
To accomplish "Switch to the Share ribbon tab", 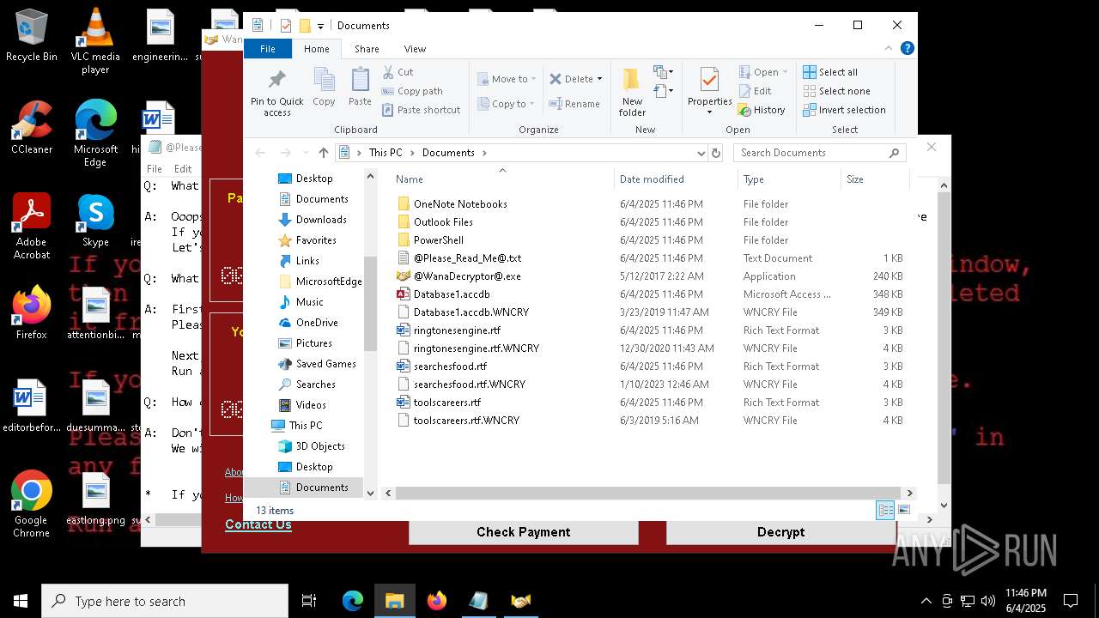I will pos(367,49).
